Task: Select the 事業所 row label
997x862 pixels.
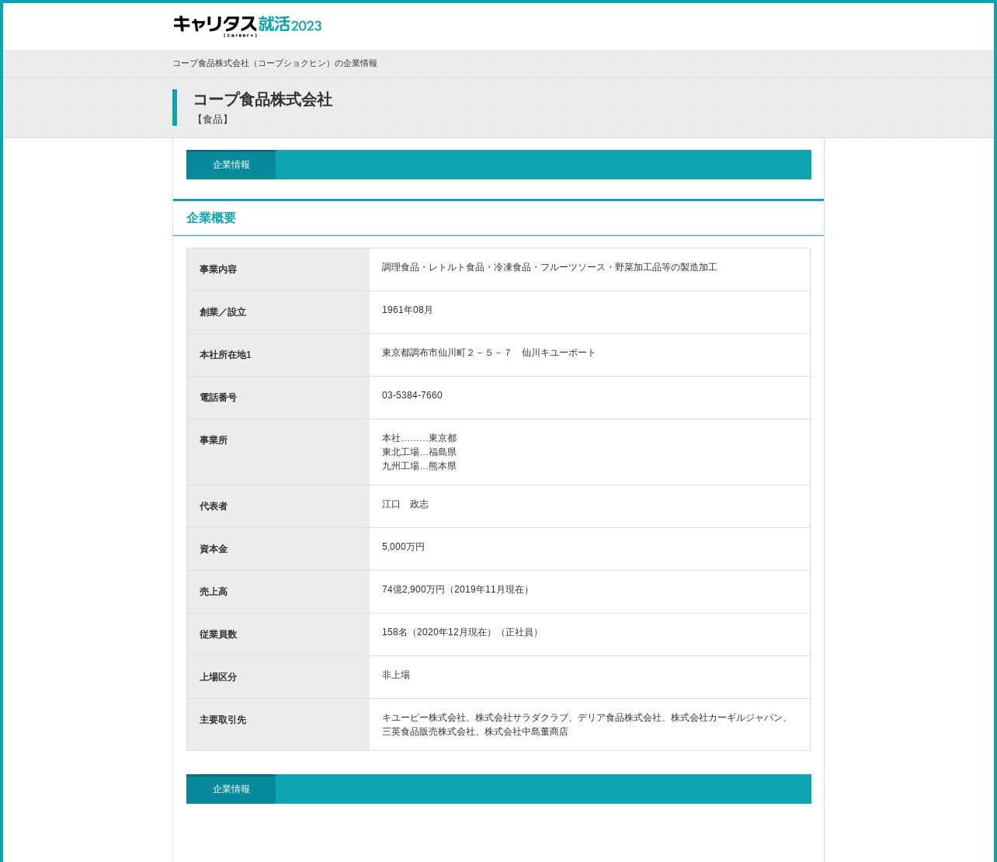Action: [214, 440]
